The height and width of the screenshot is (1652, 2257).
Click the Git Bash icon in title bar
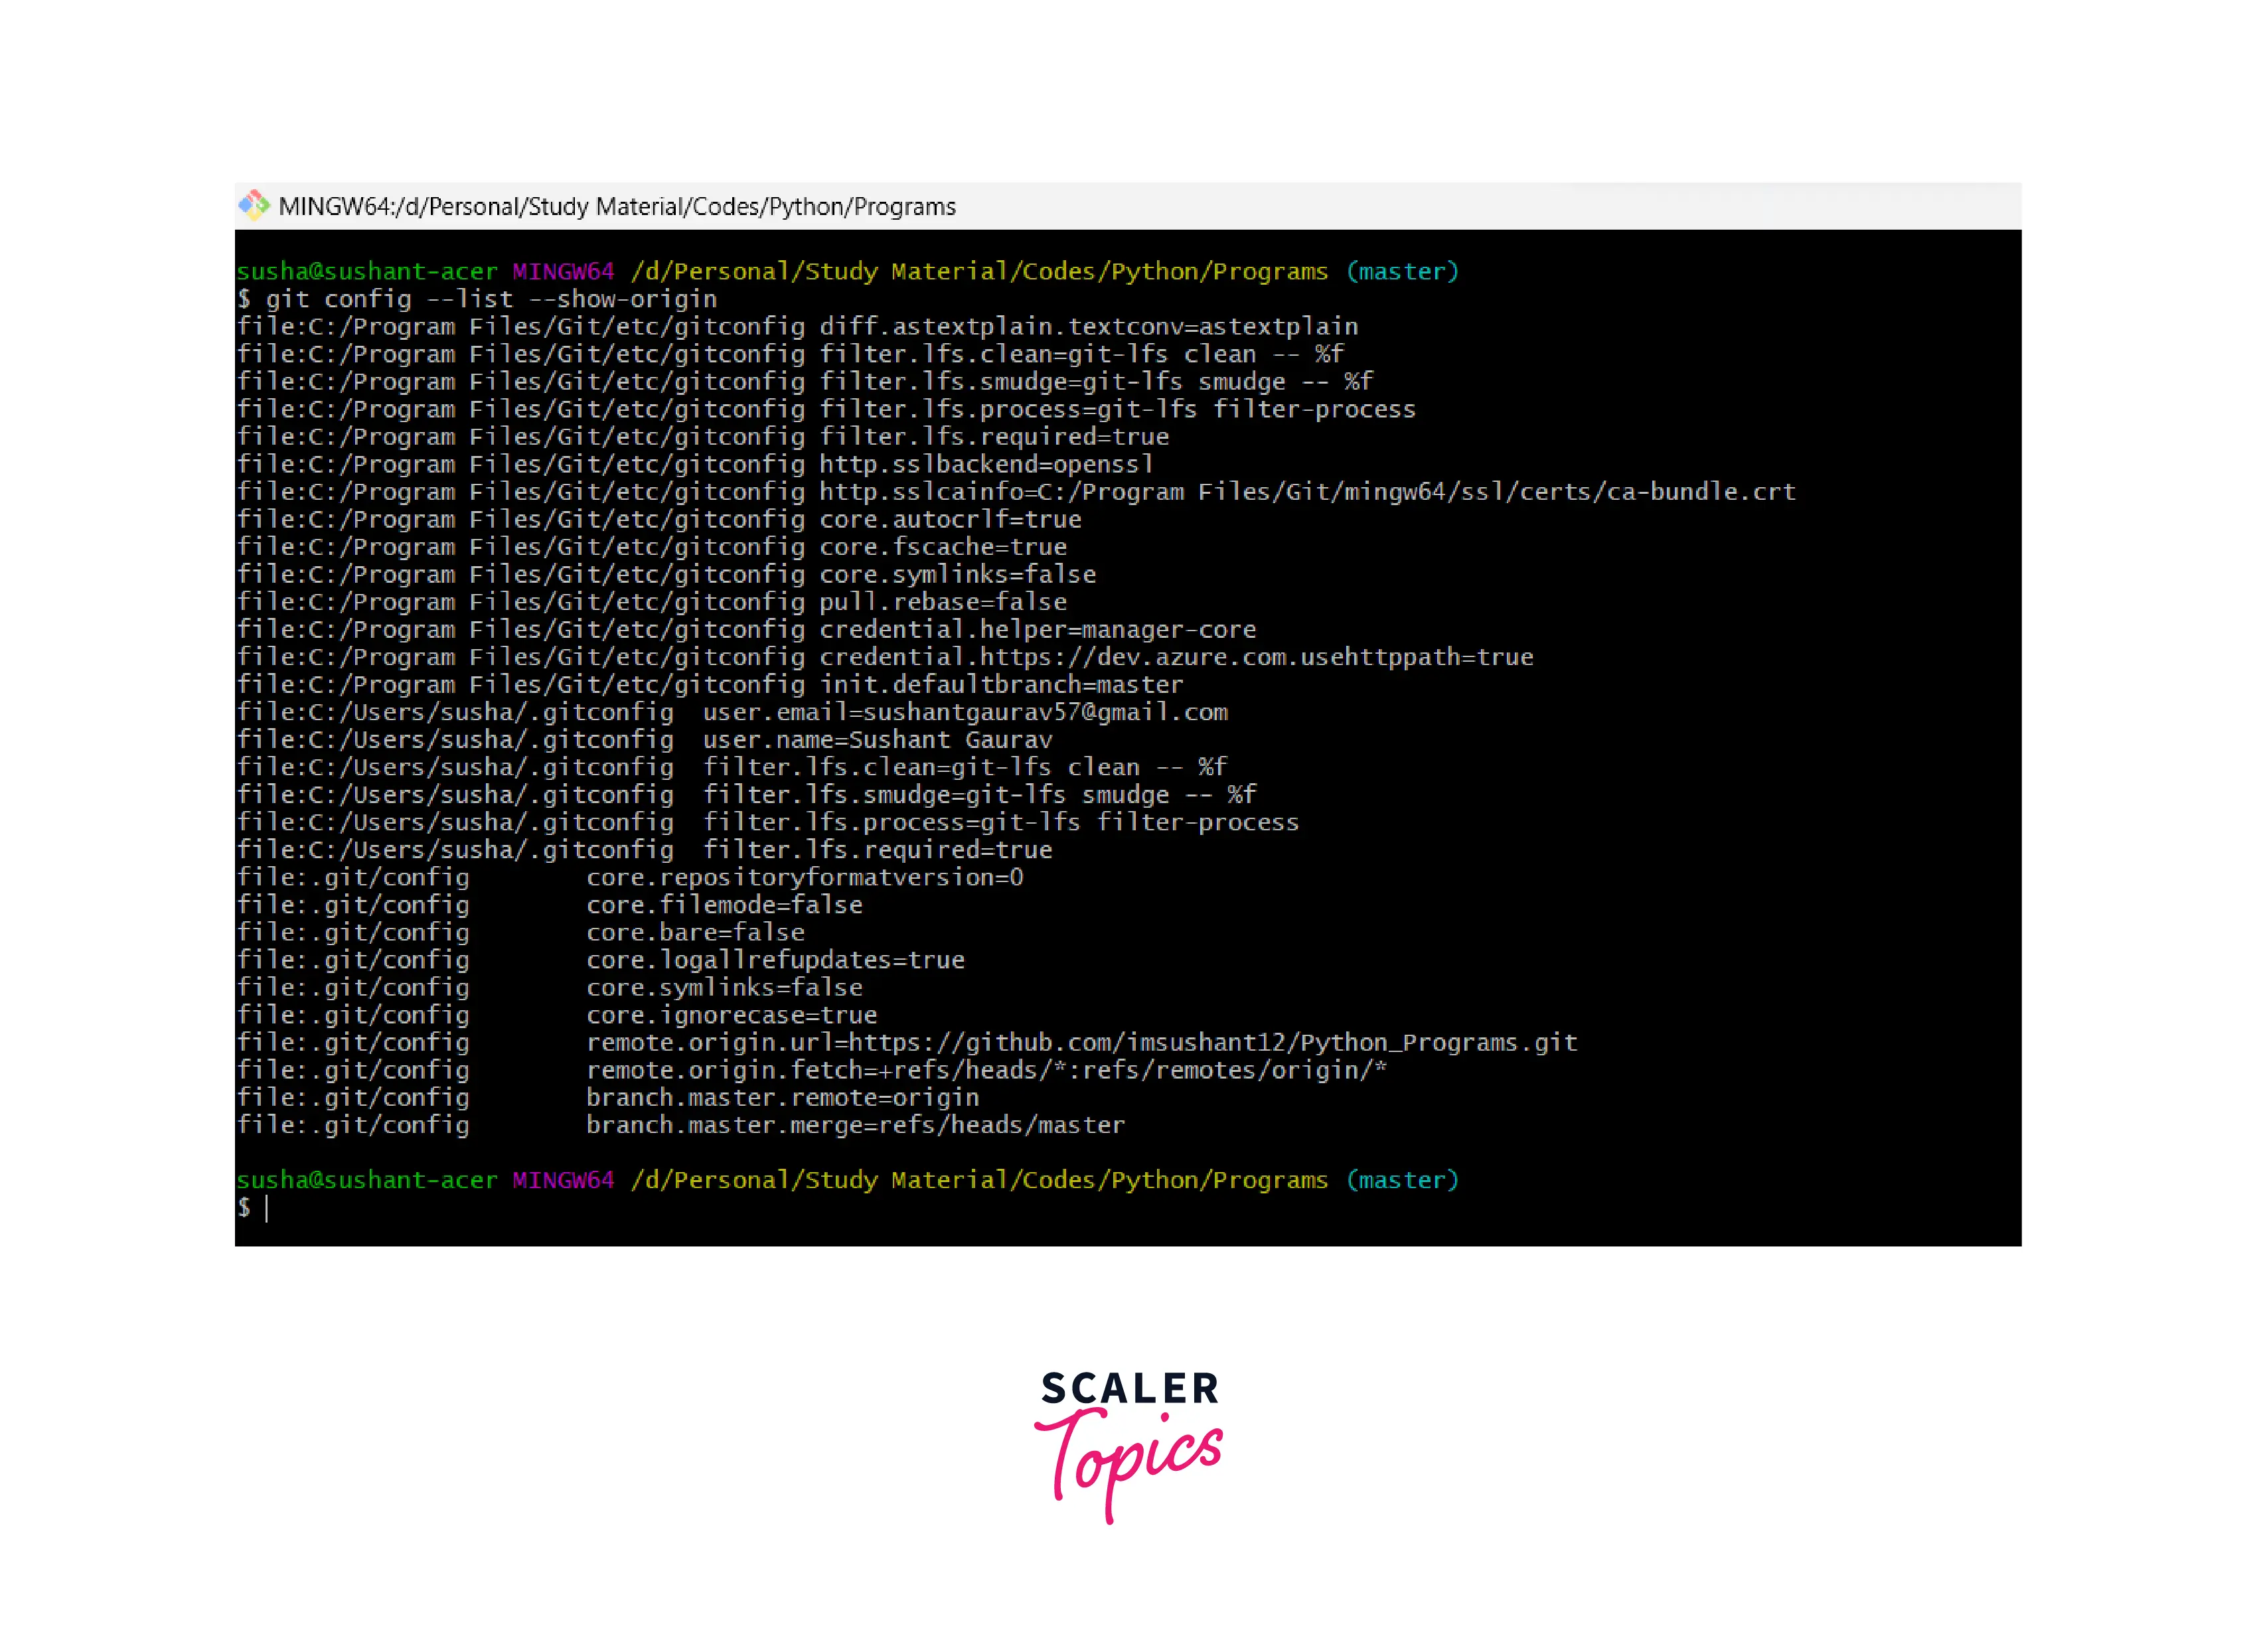point(254,205)
